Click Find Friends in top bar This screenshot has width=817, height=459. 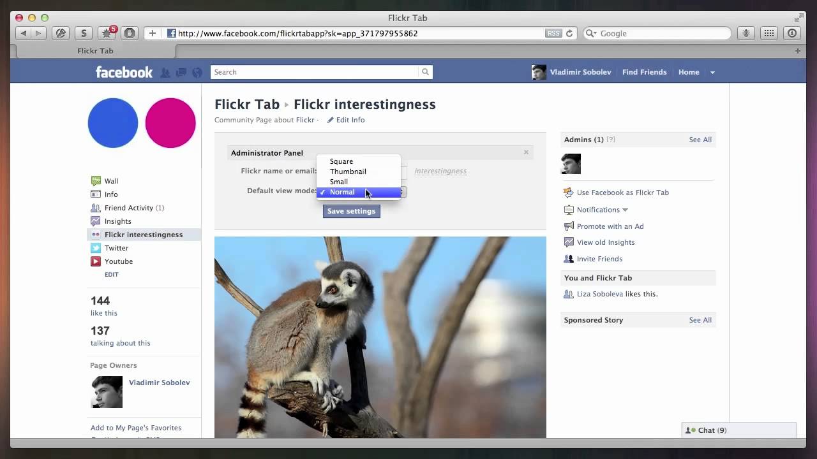tap(645, 72)
